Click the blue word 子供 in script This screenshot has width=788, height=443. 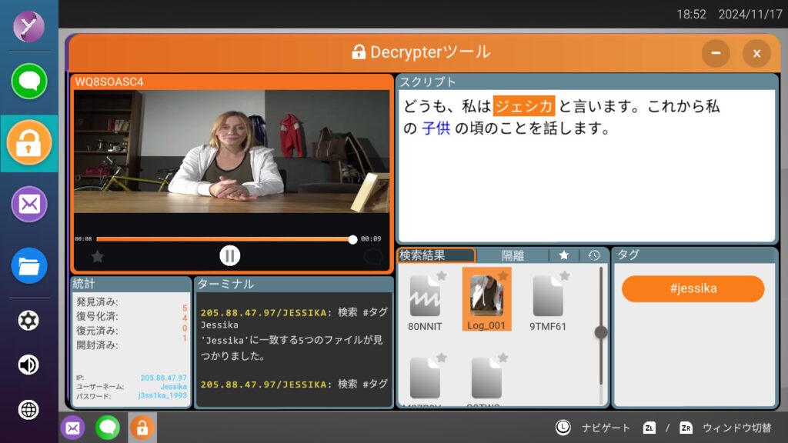[x=436, y=128]
